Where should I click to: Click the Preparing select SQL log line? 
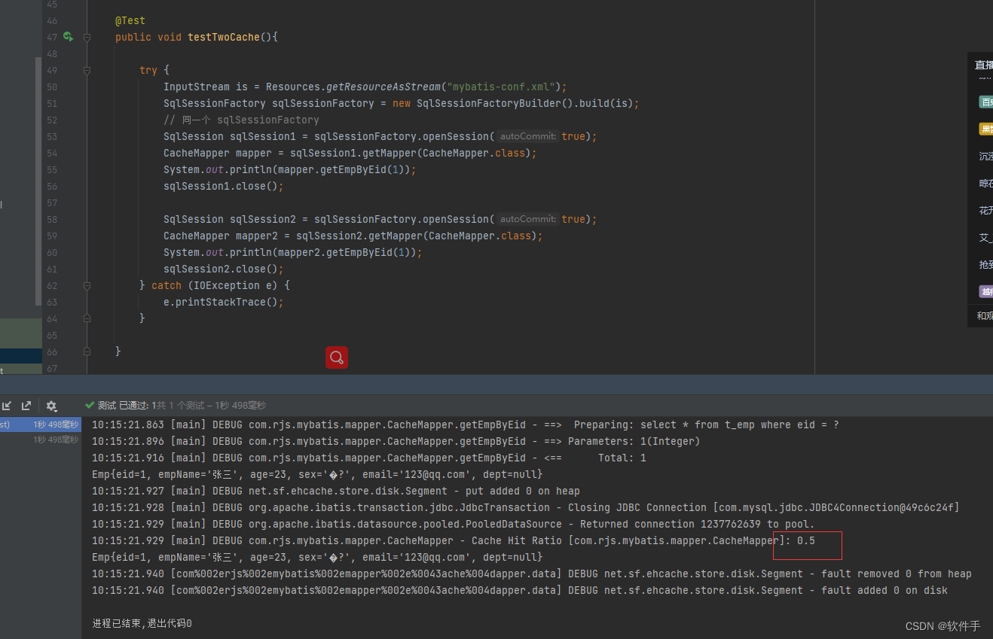click(466, 424)
